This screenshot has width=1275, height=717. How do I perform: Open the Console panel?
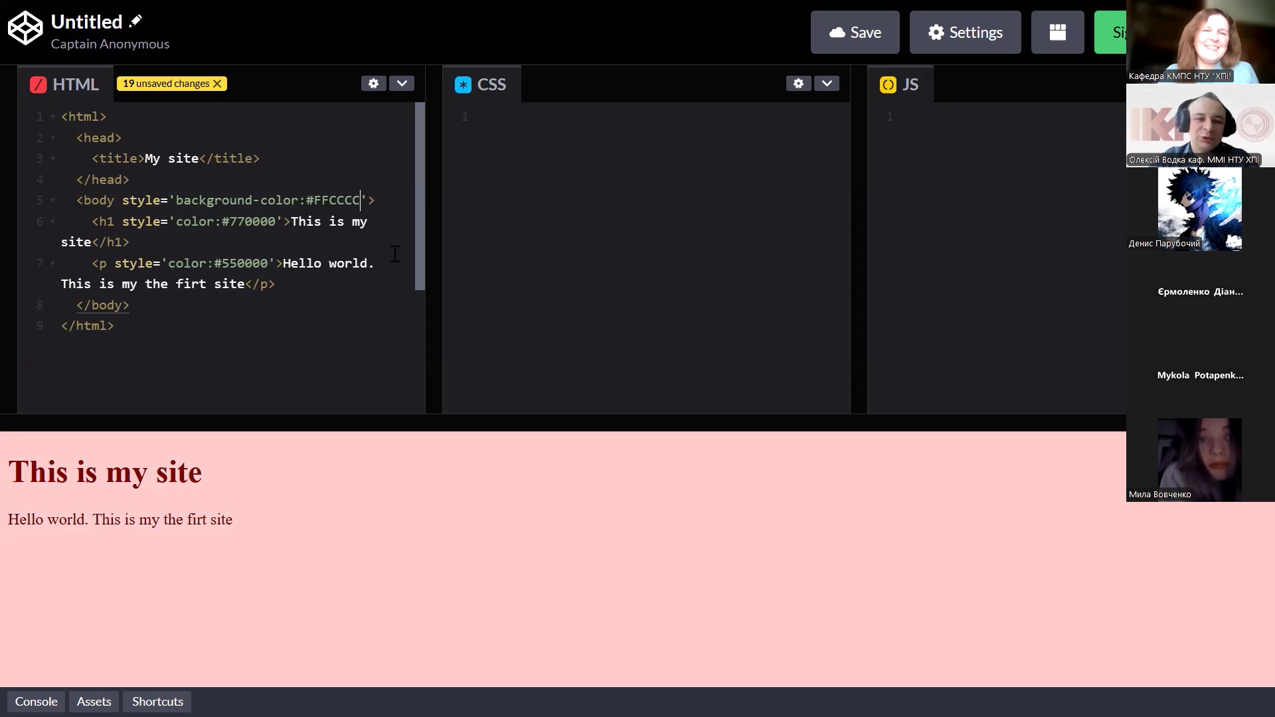click(36, 702)
